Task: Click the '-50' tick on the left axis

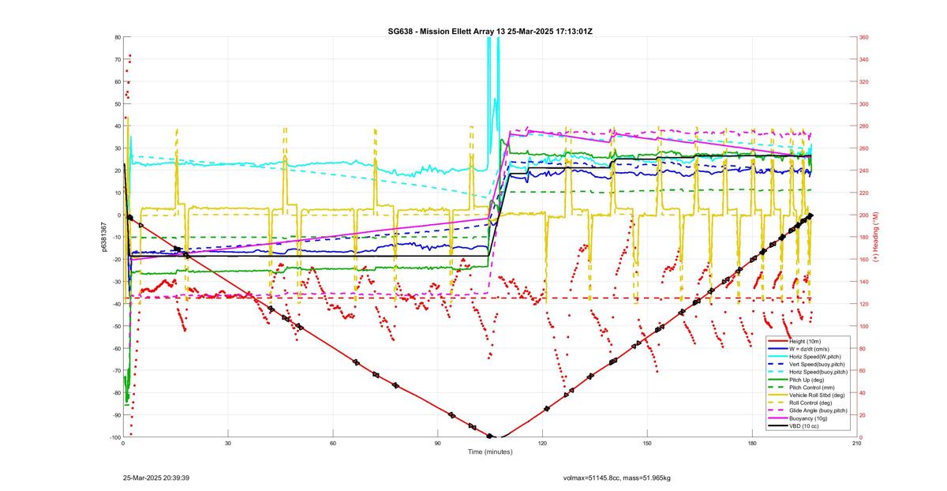Action: 116,326
